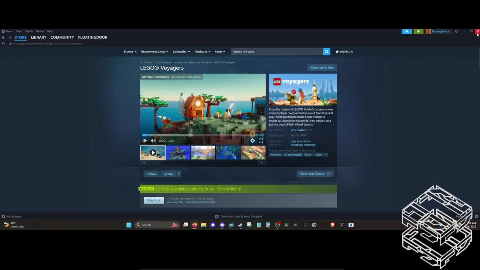Open the Windows Start button
Image resolution: width=480 pixels, height=270 pixels.
(x=129, y=225)
